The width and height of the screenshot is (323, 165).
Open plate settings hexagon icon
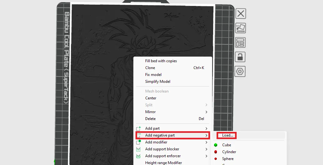tap(240, 71)
